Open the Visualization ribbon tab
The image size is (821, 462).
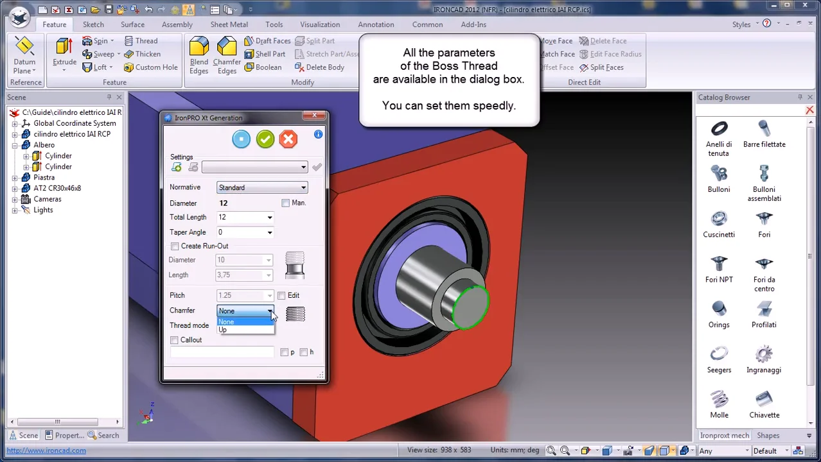[x=320, y=24]
